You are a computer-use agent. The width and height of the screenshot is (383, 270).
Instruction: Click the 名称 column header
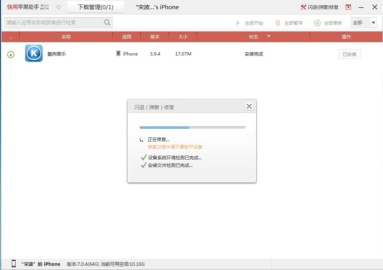(x=66, y=37)
